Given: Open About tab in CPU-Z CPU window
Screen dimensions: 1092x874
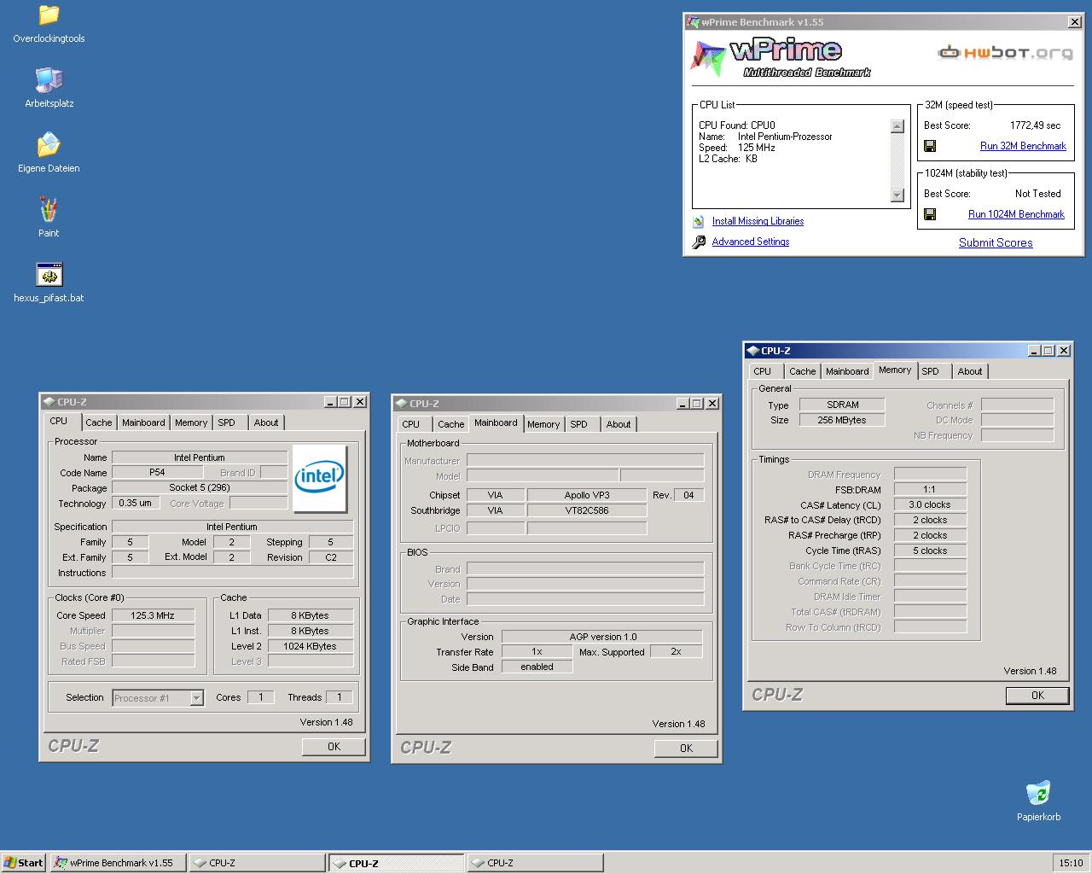Looking at the screenshot, I should [266, 422].
